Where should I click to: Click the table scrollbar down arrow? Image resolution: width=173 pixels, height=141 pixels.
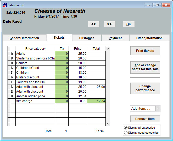(x=108, y=124)
